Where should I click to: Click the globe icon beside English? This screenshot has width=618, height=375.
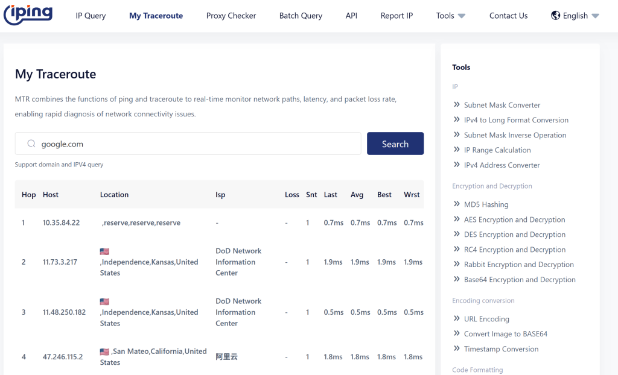pyautogui.click(x=555, y=16)
